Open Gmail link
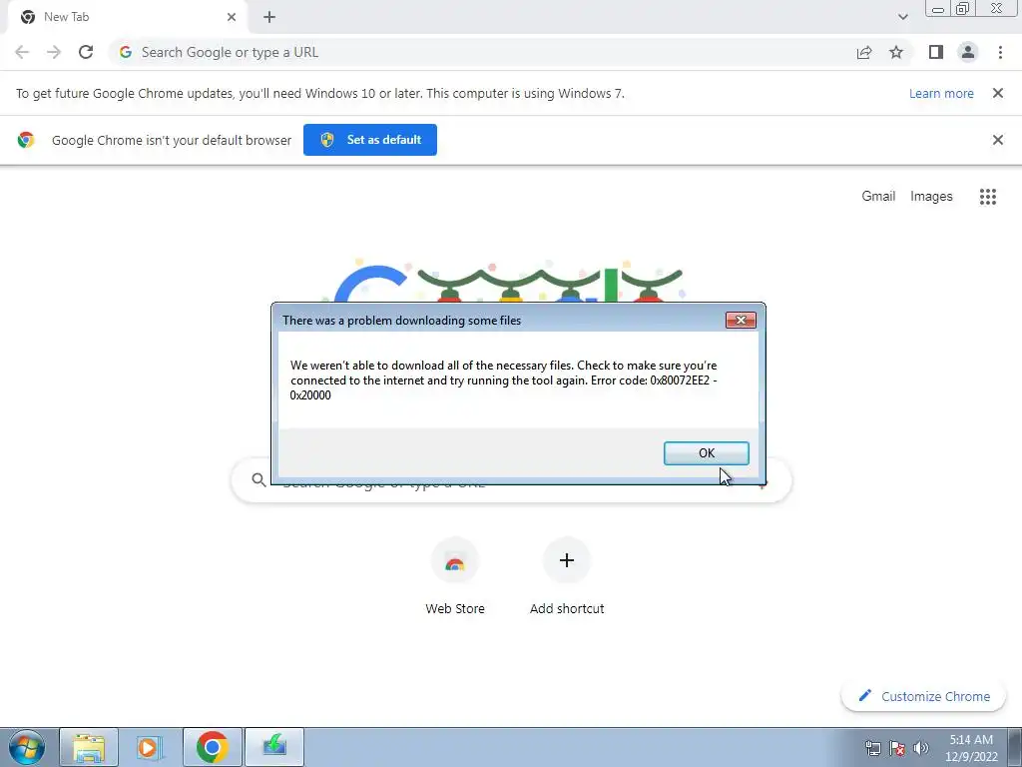 tap(878, 197)
